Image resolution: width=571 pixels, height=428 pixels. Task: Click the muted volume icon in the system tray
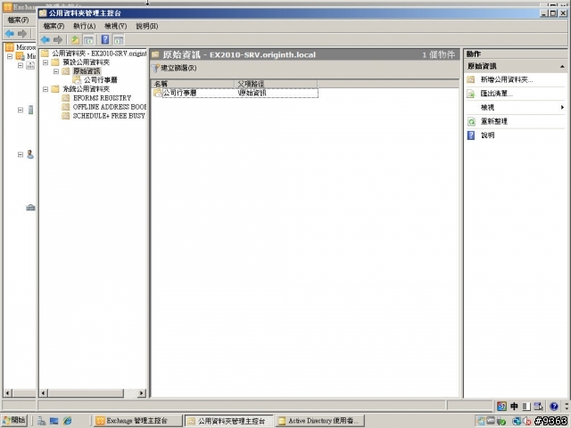pyautogui.click(x=527, y=421)
